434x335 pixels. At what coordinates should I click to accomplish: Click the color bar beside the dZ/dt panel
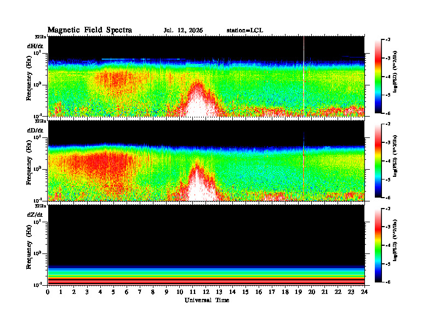pyautogui.click(x=378, y=245)
